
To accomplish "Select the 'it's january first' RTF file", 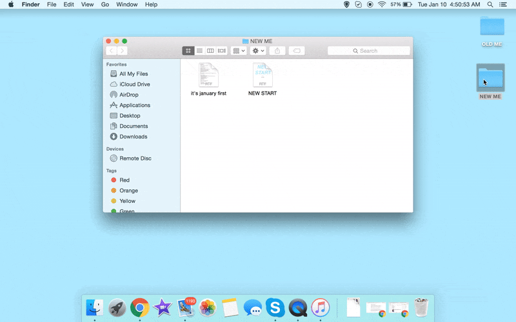I will (208, 79).
